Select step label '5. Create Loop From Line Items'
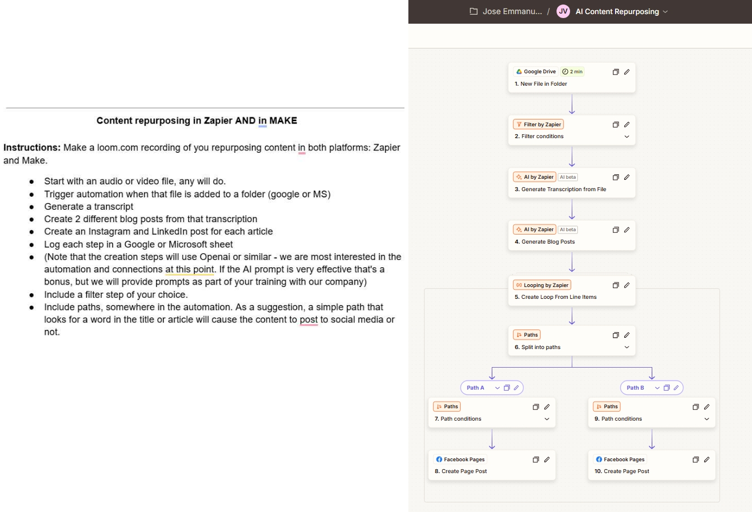Screen dimensions: 752x512 coord(555,297)
